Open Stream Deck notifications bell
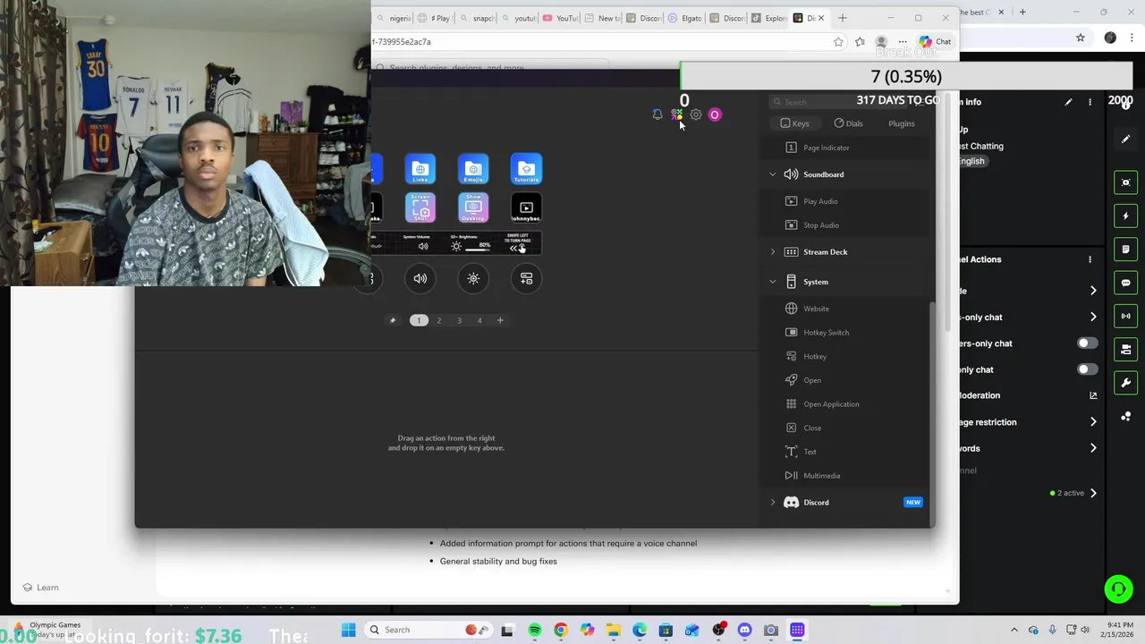This screenshot has height=644, width=1145. (x=657, y=114)
